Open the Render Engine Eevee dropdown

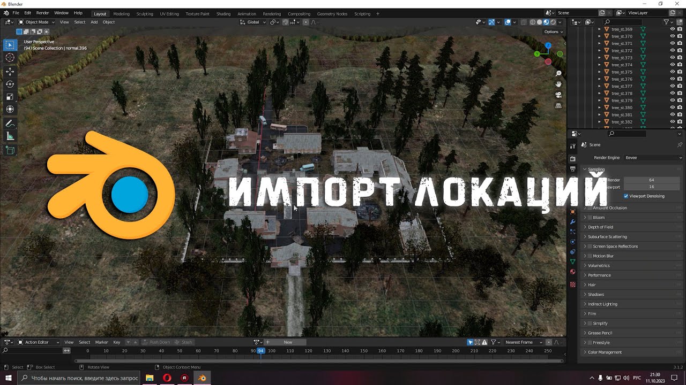653,158
